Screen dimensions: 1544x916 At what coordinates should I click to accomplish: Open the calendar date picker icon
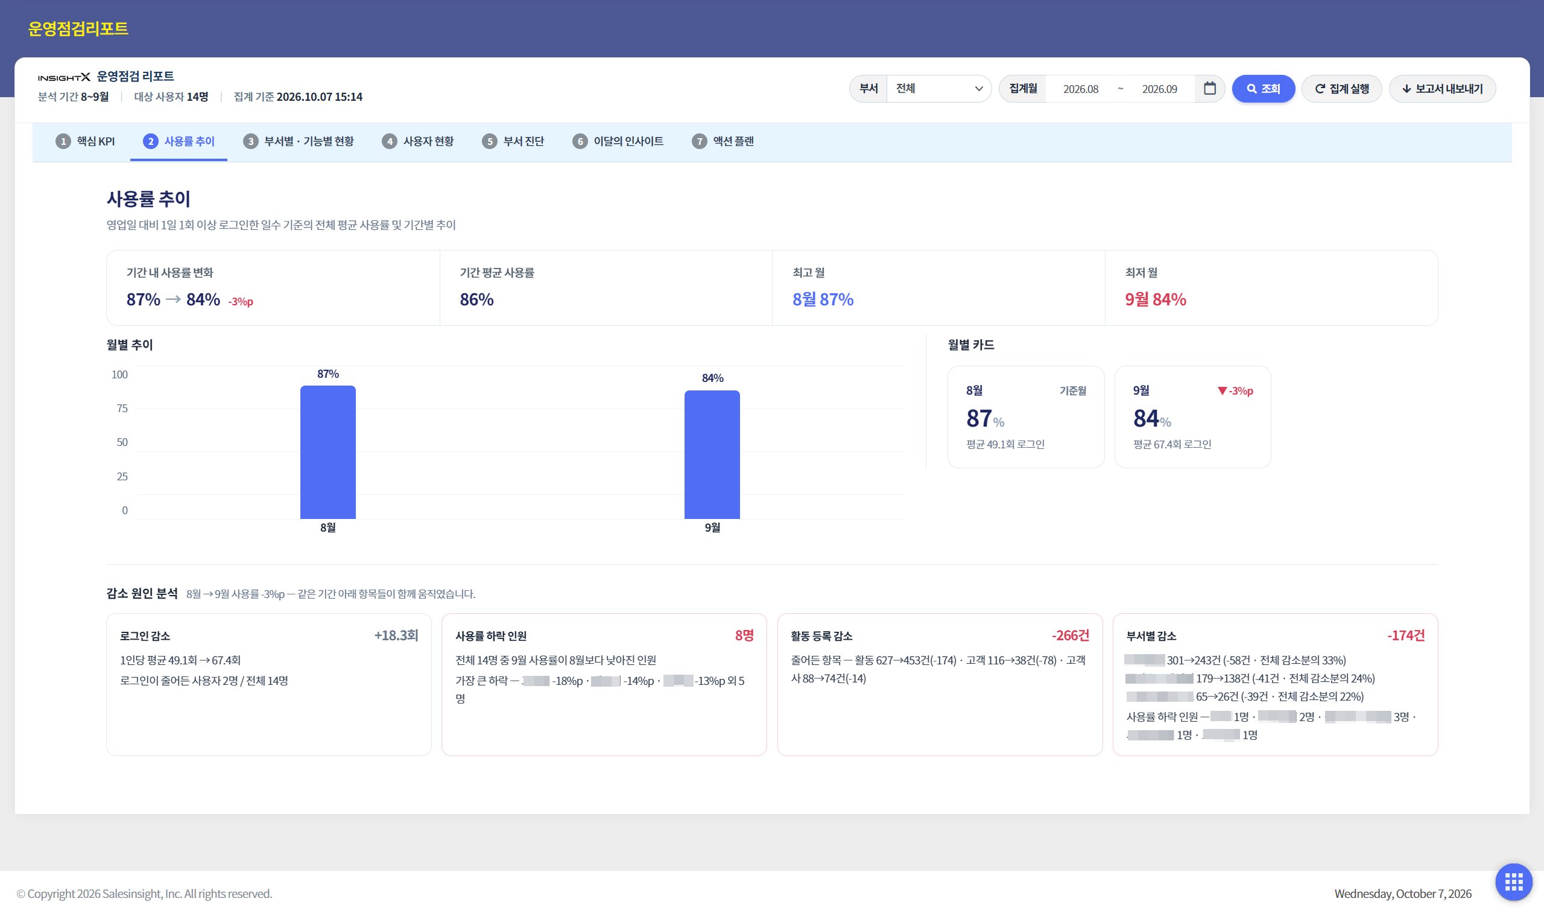pyautogui.click(x=1209, y=88)
